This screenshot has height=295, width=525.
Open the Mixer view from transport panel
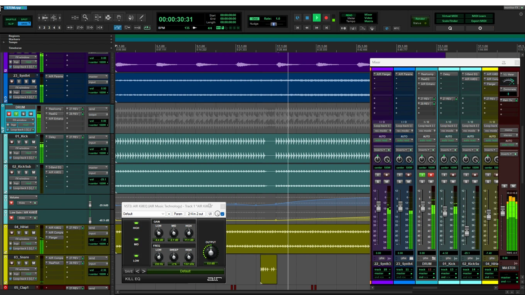pyautogui.click(x=368, y=15)
